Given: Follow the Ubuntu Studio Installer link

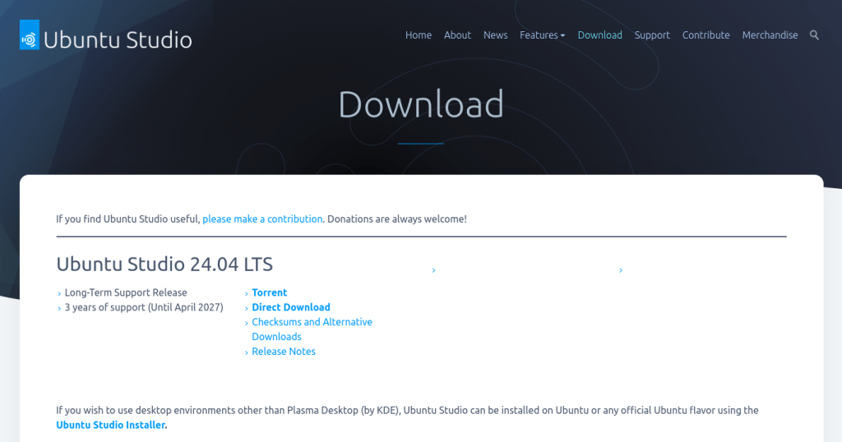Looking at the screenshot, I should click(x=110, y=425).
